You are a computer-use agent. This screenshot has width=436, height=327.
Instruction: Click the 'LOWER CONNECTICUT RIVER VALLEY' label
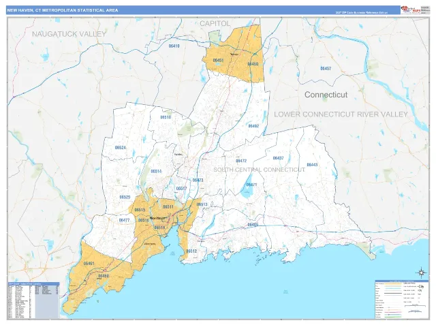coord(341,114)
